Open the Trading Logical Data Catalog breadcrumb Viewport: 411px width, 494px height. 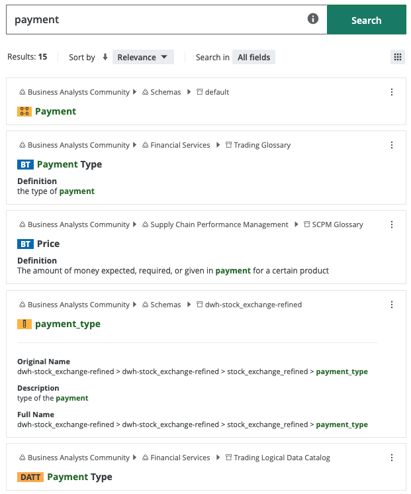pos(282,458)
